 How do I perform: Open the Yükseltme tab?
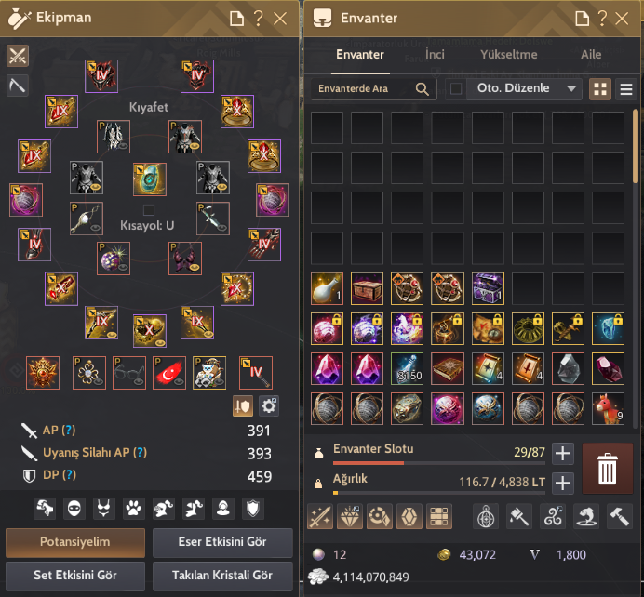pos(508,54)
